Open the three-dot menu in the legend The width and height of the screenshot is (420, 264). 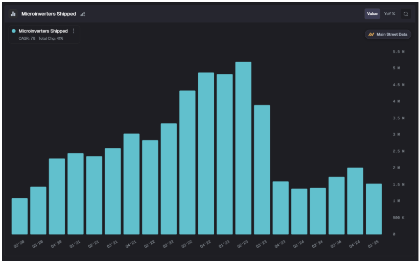tap(74, 31)
